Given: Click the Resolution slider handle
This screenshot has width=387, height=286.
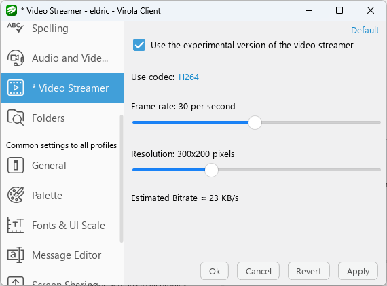Looking at the screenshot, I should (211, 170).
